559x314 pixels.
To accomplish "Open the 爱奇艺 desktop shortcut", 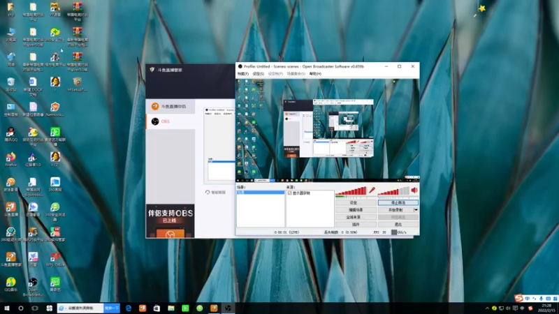I will [55, 285].
